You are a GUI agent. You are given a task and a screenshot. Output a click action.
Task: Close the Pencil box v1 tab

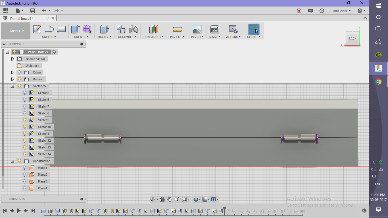(x=53, y=18)
